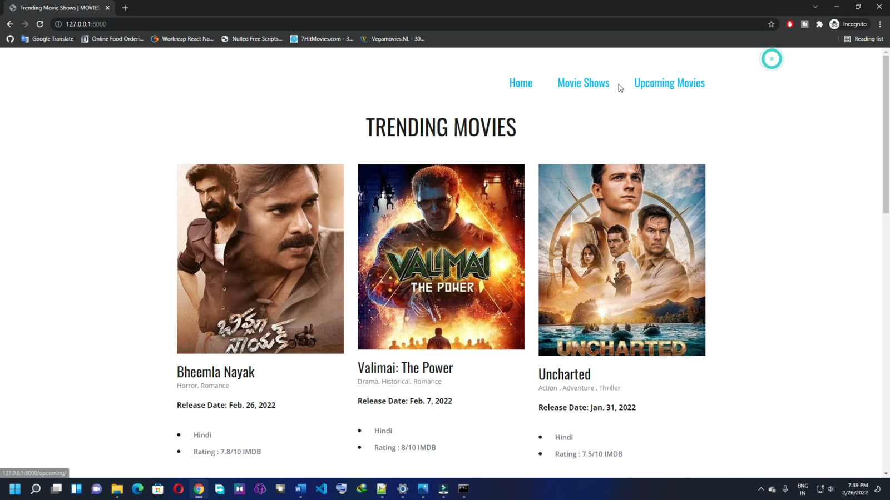The image size is (890, 500).
Task: Switch to Google Chrome in taskbar
Action: (199, 489)
